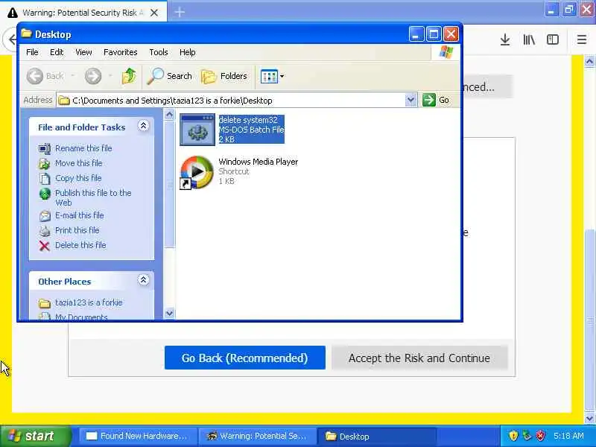Open the Favorites menu

point(121,52)
